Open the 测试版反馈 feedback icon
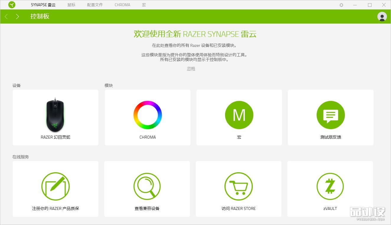The image size is (391, 225). [331, 115]
